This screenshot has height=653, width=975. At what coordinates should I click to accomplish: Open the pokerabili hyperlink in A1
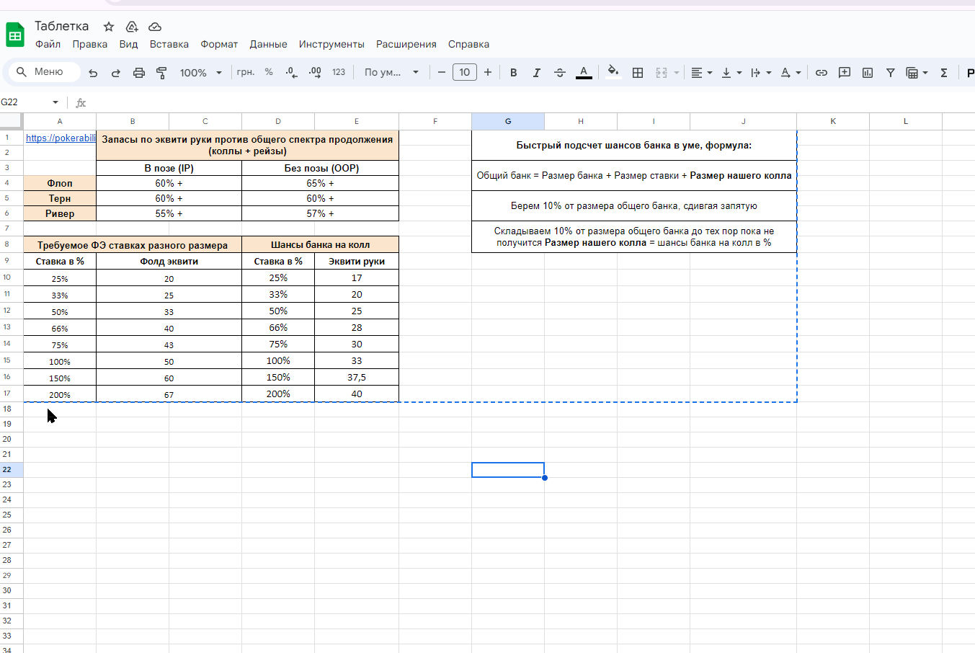tap(60, 138)
